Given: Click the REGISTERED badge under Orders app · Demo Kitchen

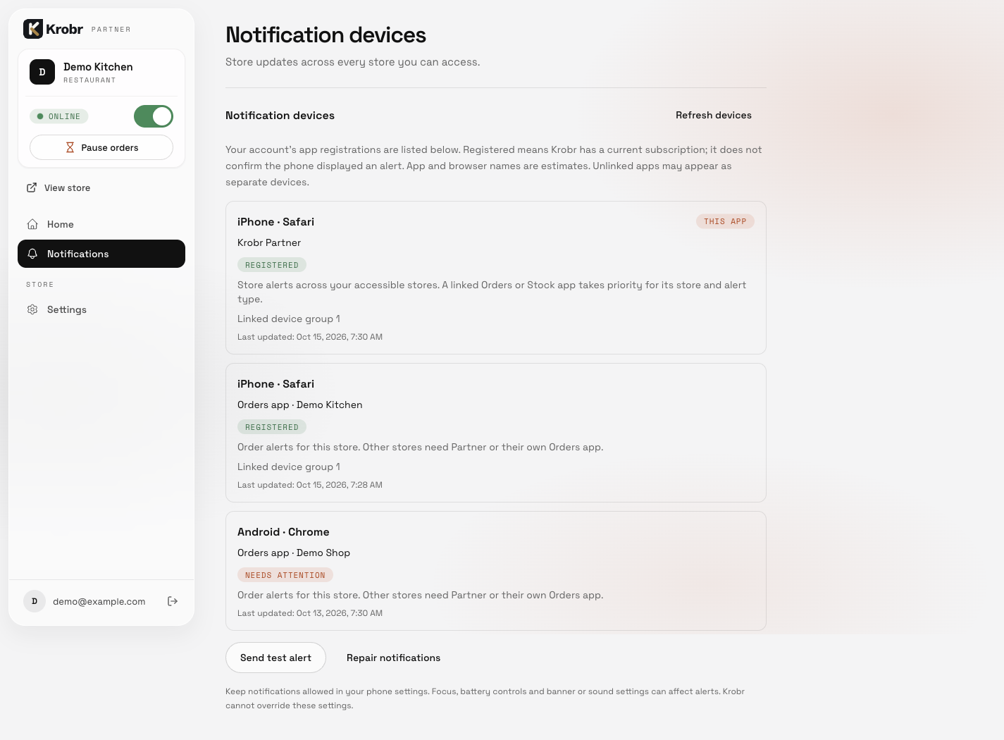Looking at the screenshot, I should click(272, 427).
